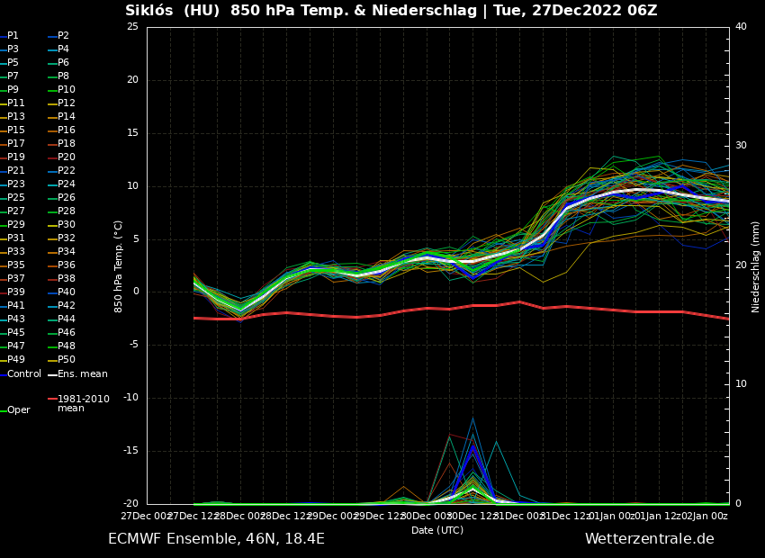
Task: Click the 40 value on precipitation axis
Action: pyautogui.click(x=741, y=27)
